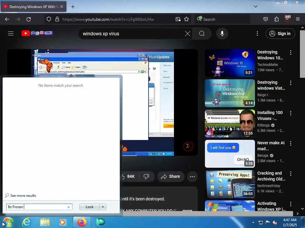This screenshot has height=228, width=305.
Task: Click the TechnoMeter channel name
Action: (x=268, y=64)
